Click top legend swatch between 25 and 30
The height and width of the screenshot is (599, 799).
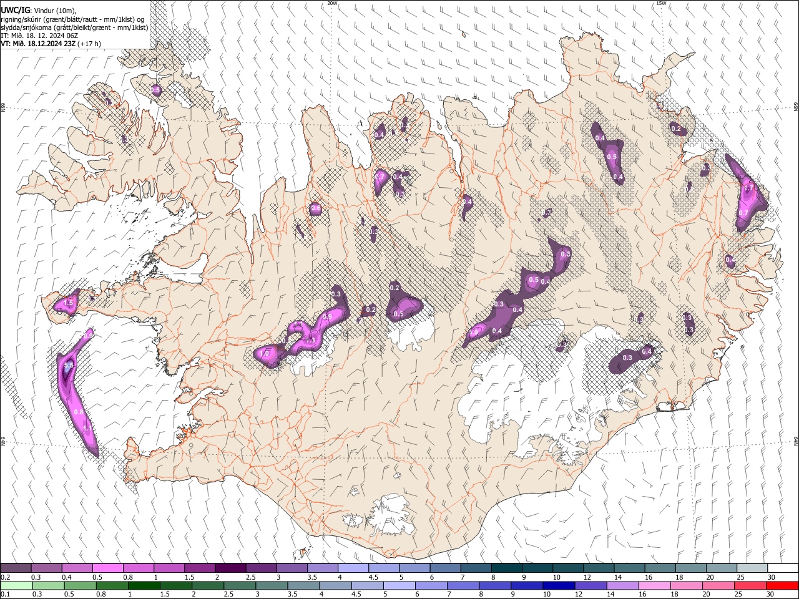pos(752,568)
